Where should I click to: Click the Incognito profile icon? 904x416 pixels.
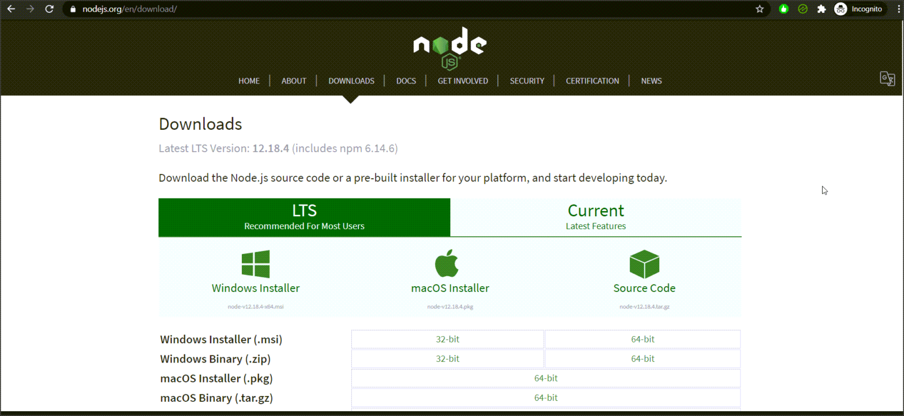pos(840,9)
